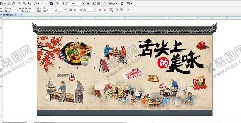Select the sliced meat plate image on canvas

coord(133,74)
